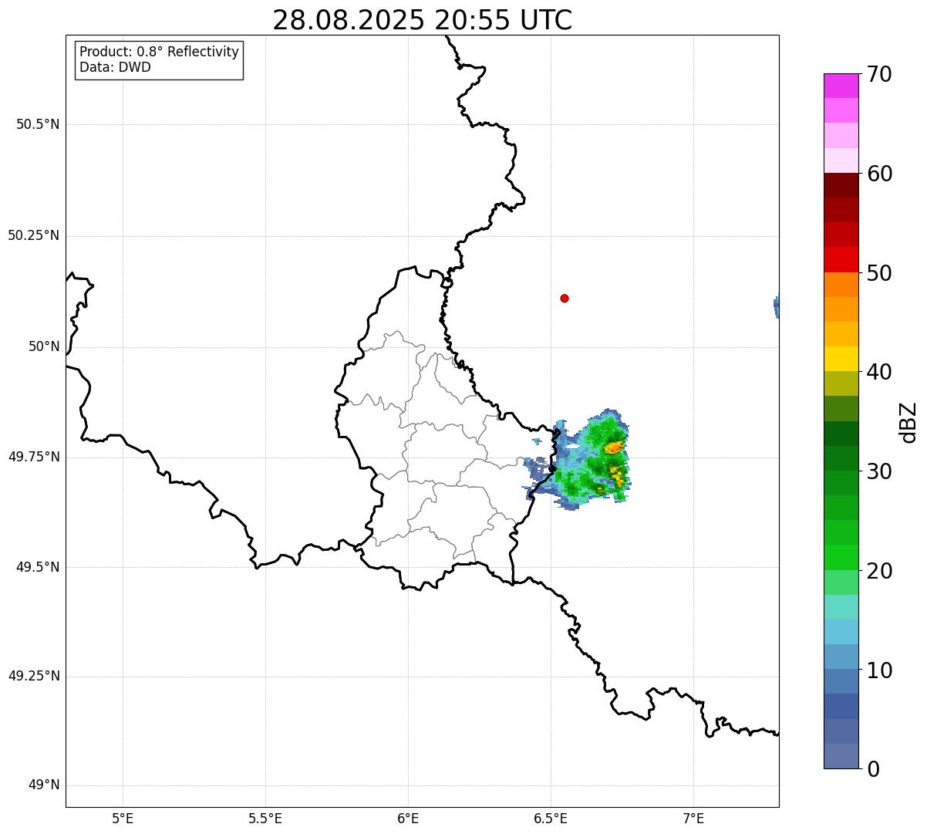Click the colorbar tick label 60
Screen dimensions: 927x834
click(879, 174)
